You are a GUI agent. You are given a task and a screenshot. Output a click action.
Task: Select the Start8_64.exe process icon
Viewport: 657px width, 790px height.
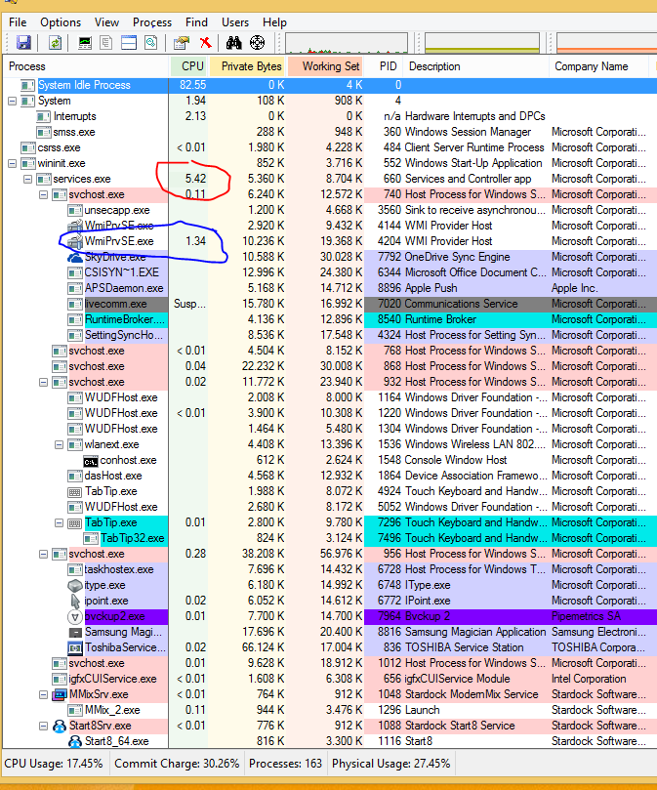pos(75,741)
